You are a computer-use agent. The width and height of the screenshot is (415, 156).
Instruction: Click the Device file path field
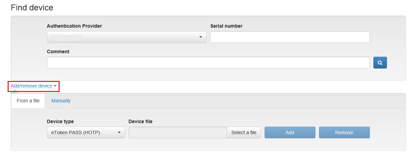(178, 132)
